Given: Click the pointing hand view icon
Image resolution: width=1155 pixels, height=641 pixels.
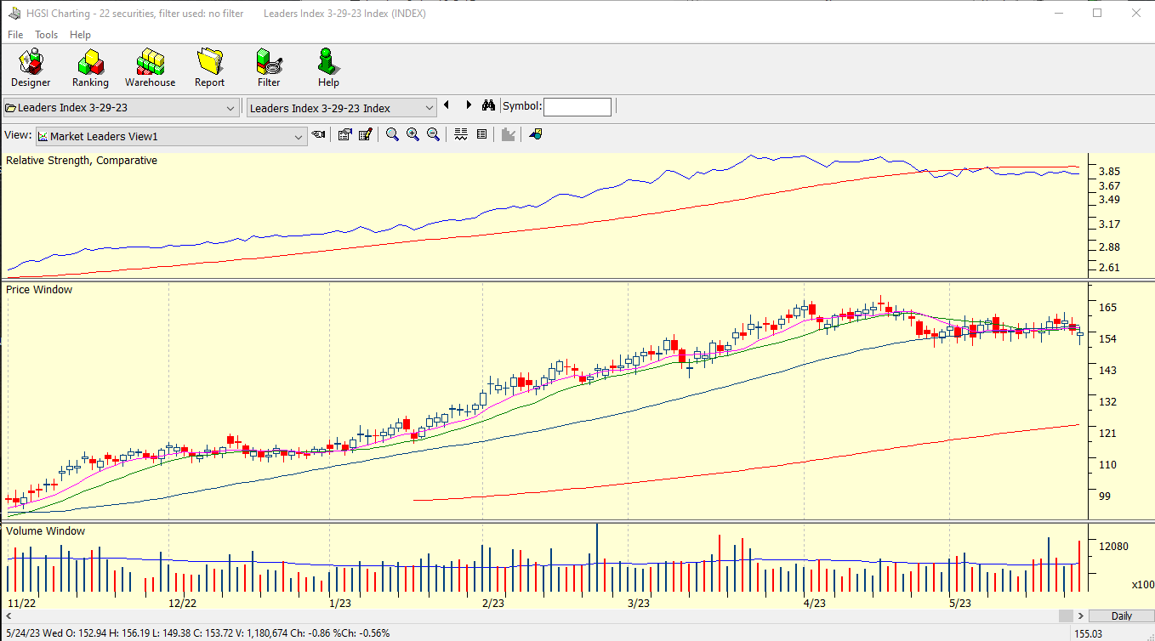Looking at the screenshot, I should point(318,134).
